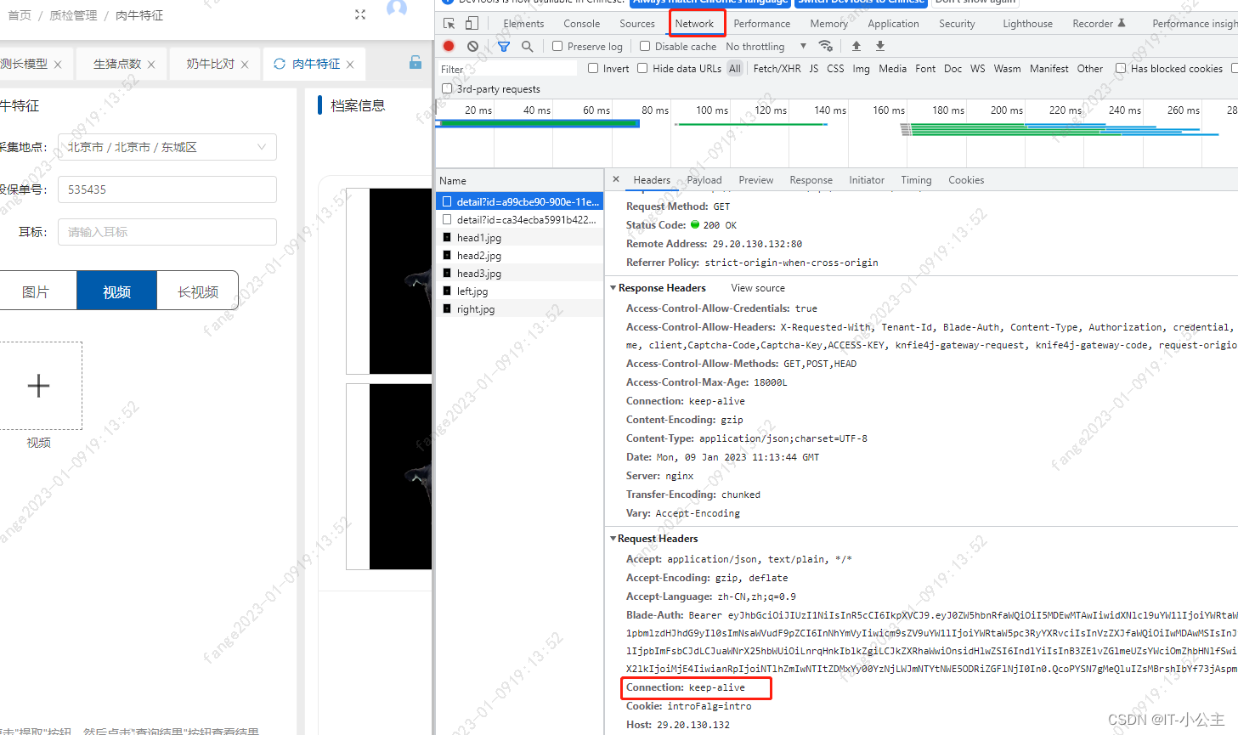Filter requests by Fetch/XHR
This screenshot has height=735, width=1238.
pyautogui.click(x=777, y=69)
